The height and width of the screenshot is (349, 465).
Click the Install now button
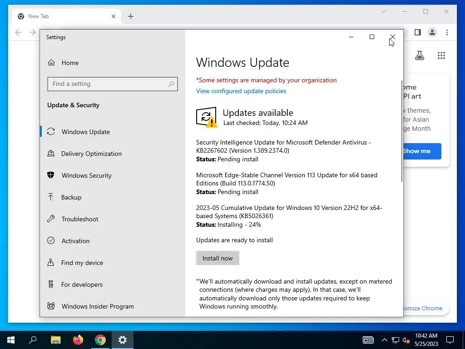tap(218, 258)
